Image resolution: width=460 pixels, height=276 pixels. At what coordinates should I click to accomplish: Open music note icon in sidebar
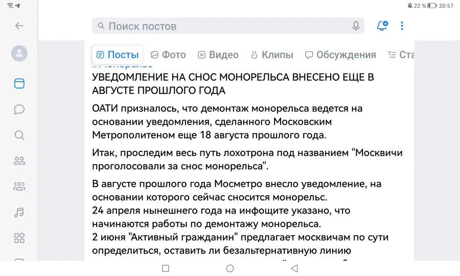pos(19,212)
